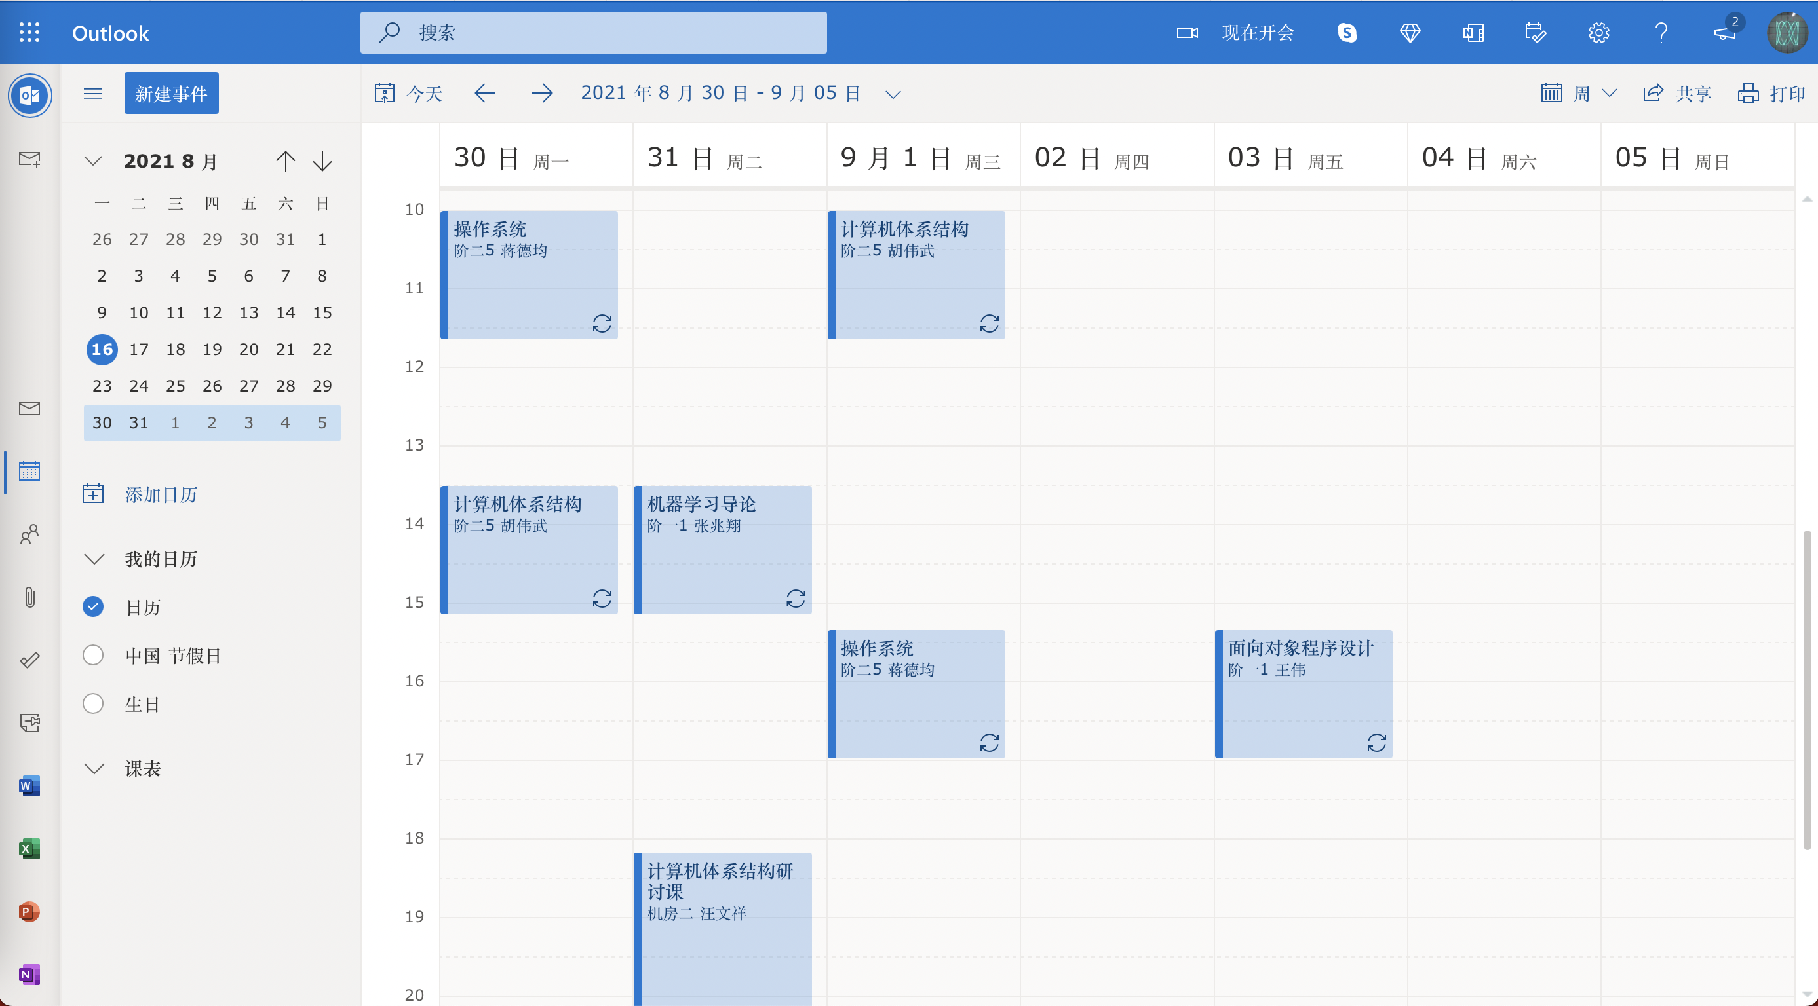The image size is (1818, 1006).
Task: Switch to the Mail view
Action: point(29,408)
